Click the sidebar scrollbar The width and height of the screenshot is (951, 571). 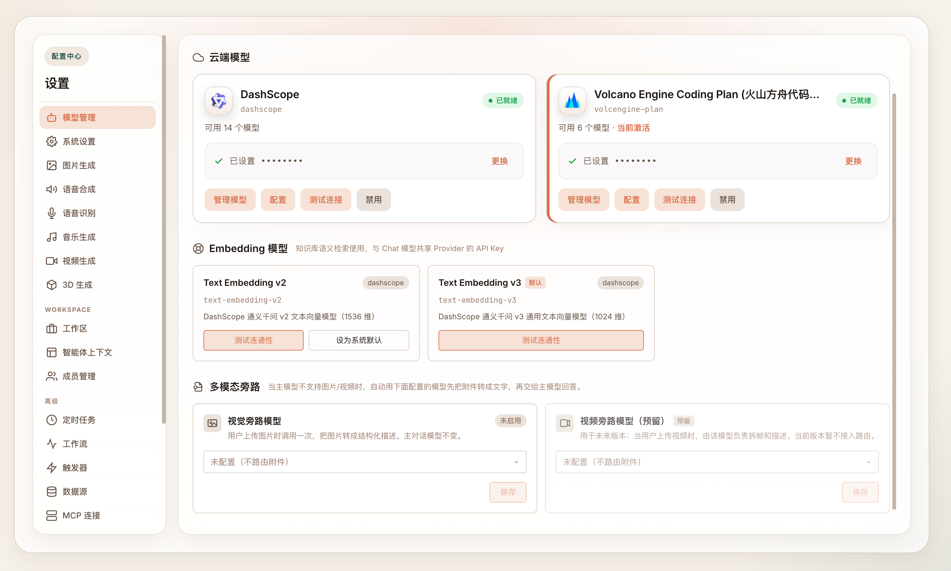pos(164,229)
